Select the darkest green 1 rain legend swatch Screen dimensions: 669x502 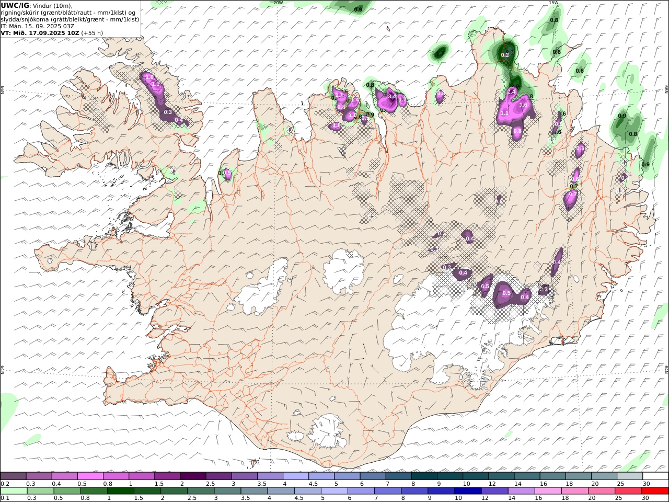click(x=120, y=491)
